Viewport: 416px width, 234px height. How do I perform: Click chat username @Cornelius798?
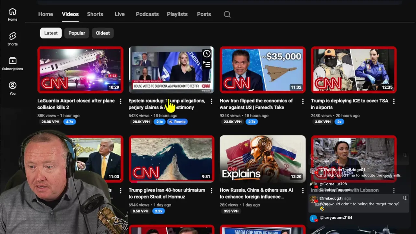click(x=333, y=184)
